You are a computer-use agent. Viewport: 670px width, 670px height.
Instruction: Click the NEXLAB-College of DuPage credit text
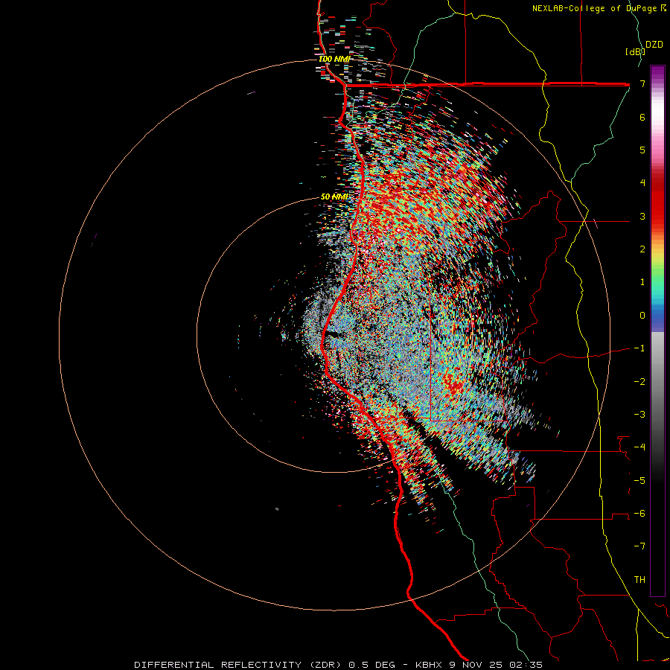click(594, 8)
